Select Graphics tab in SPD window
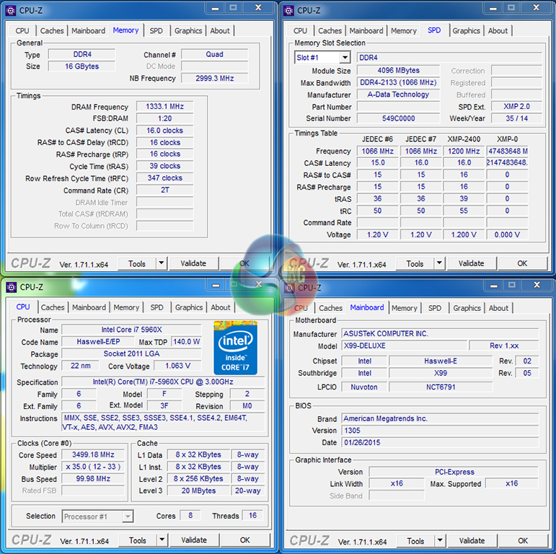The height and width of the screenshot is (554, 556). [x=467, y=31]
